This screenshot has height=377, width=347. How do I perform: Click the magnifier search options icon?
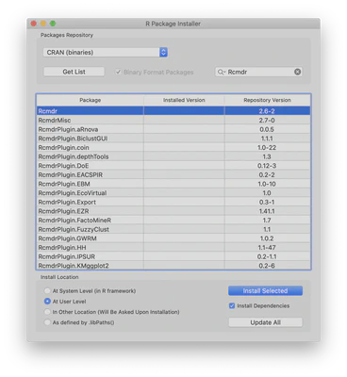click(x=221, y=72)
